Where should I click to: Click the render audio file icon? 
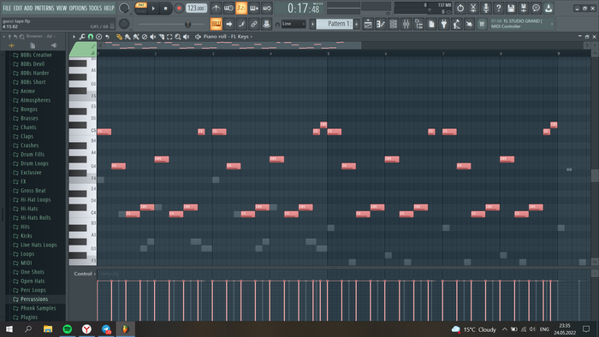click(x=524, y=8)
